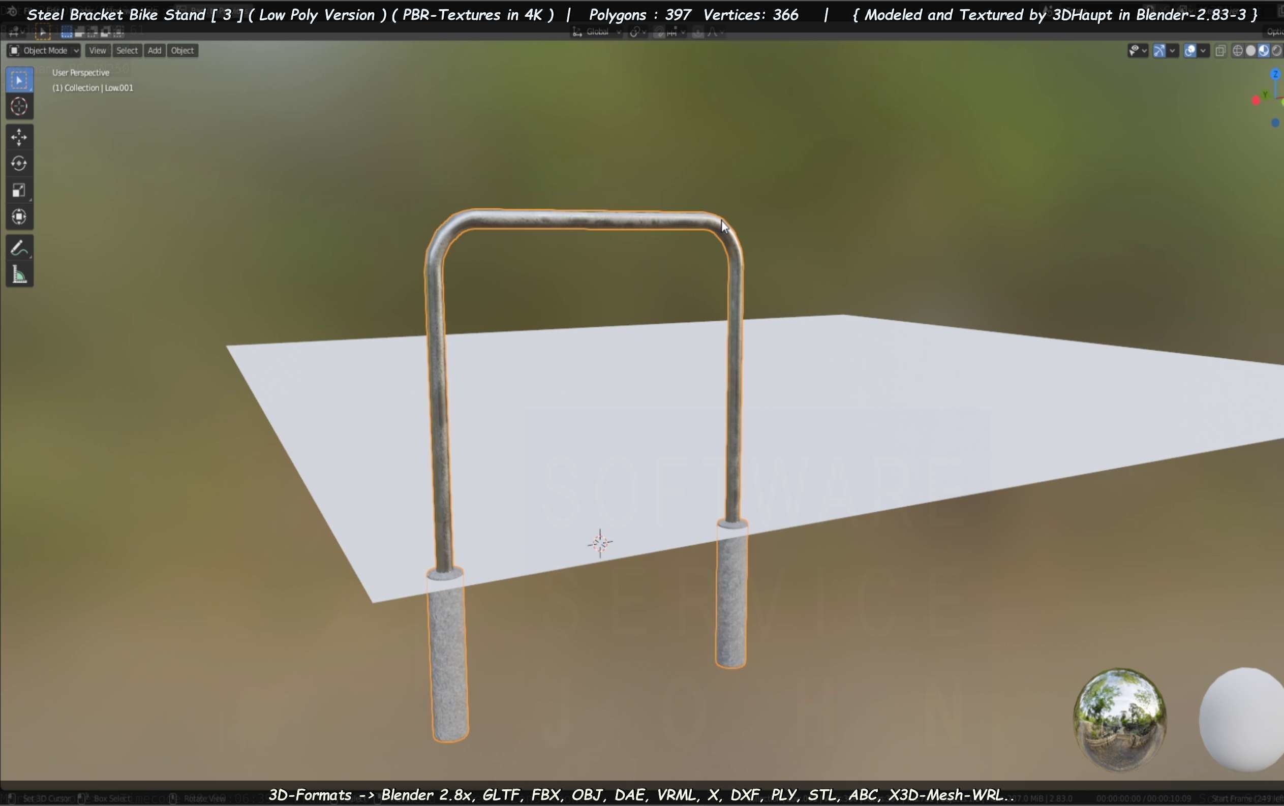Expand the gizmo options dropdown arrow
1284x806 pixels.
tap(1173, 51)
